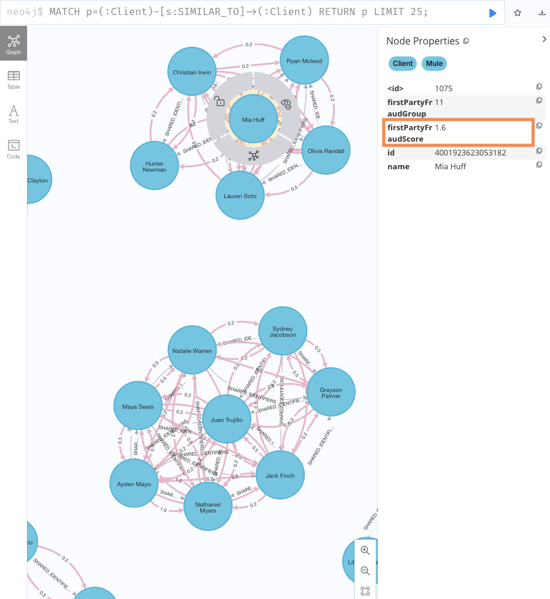This screenshot has height=599, width=550.
Task: Switch to Table view
Action: [13, 79]
